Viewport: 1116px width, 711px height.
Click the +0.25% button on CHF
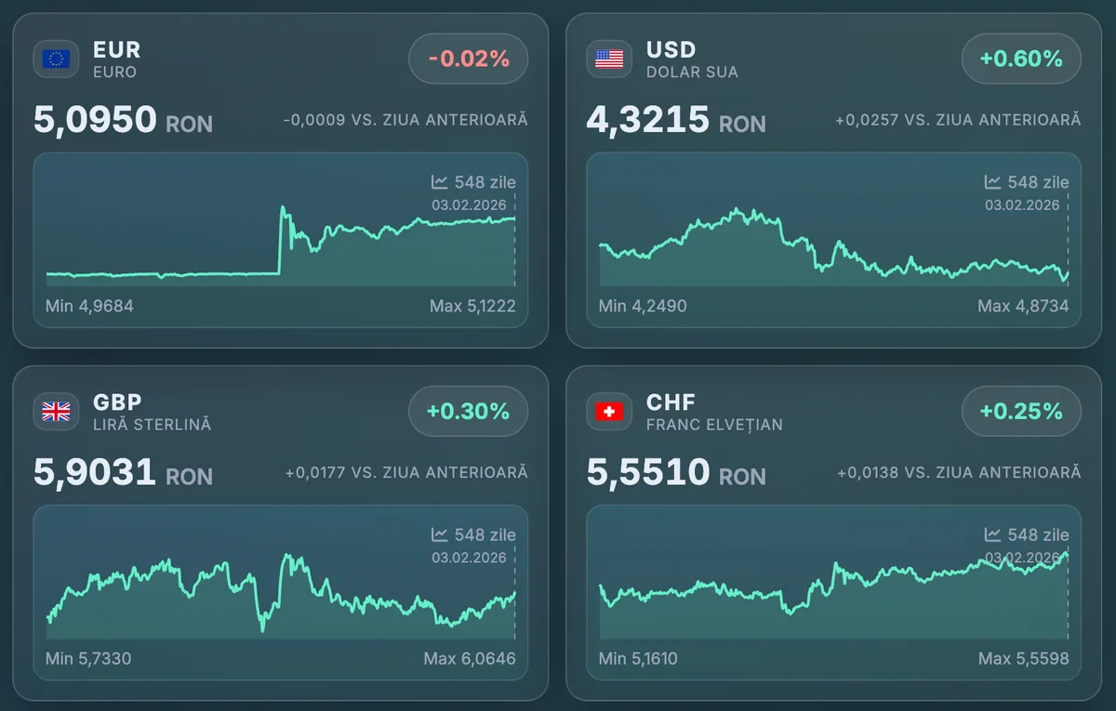(x=1021, y=411)
